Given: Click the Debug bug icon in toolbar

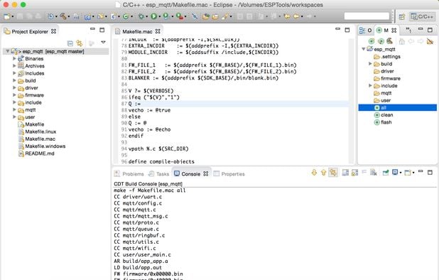Looking at the screenshot, I should point(141,16).
